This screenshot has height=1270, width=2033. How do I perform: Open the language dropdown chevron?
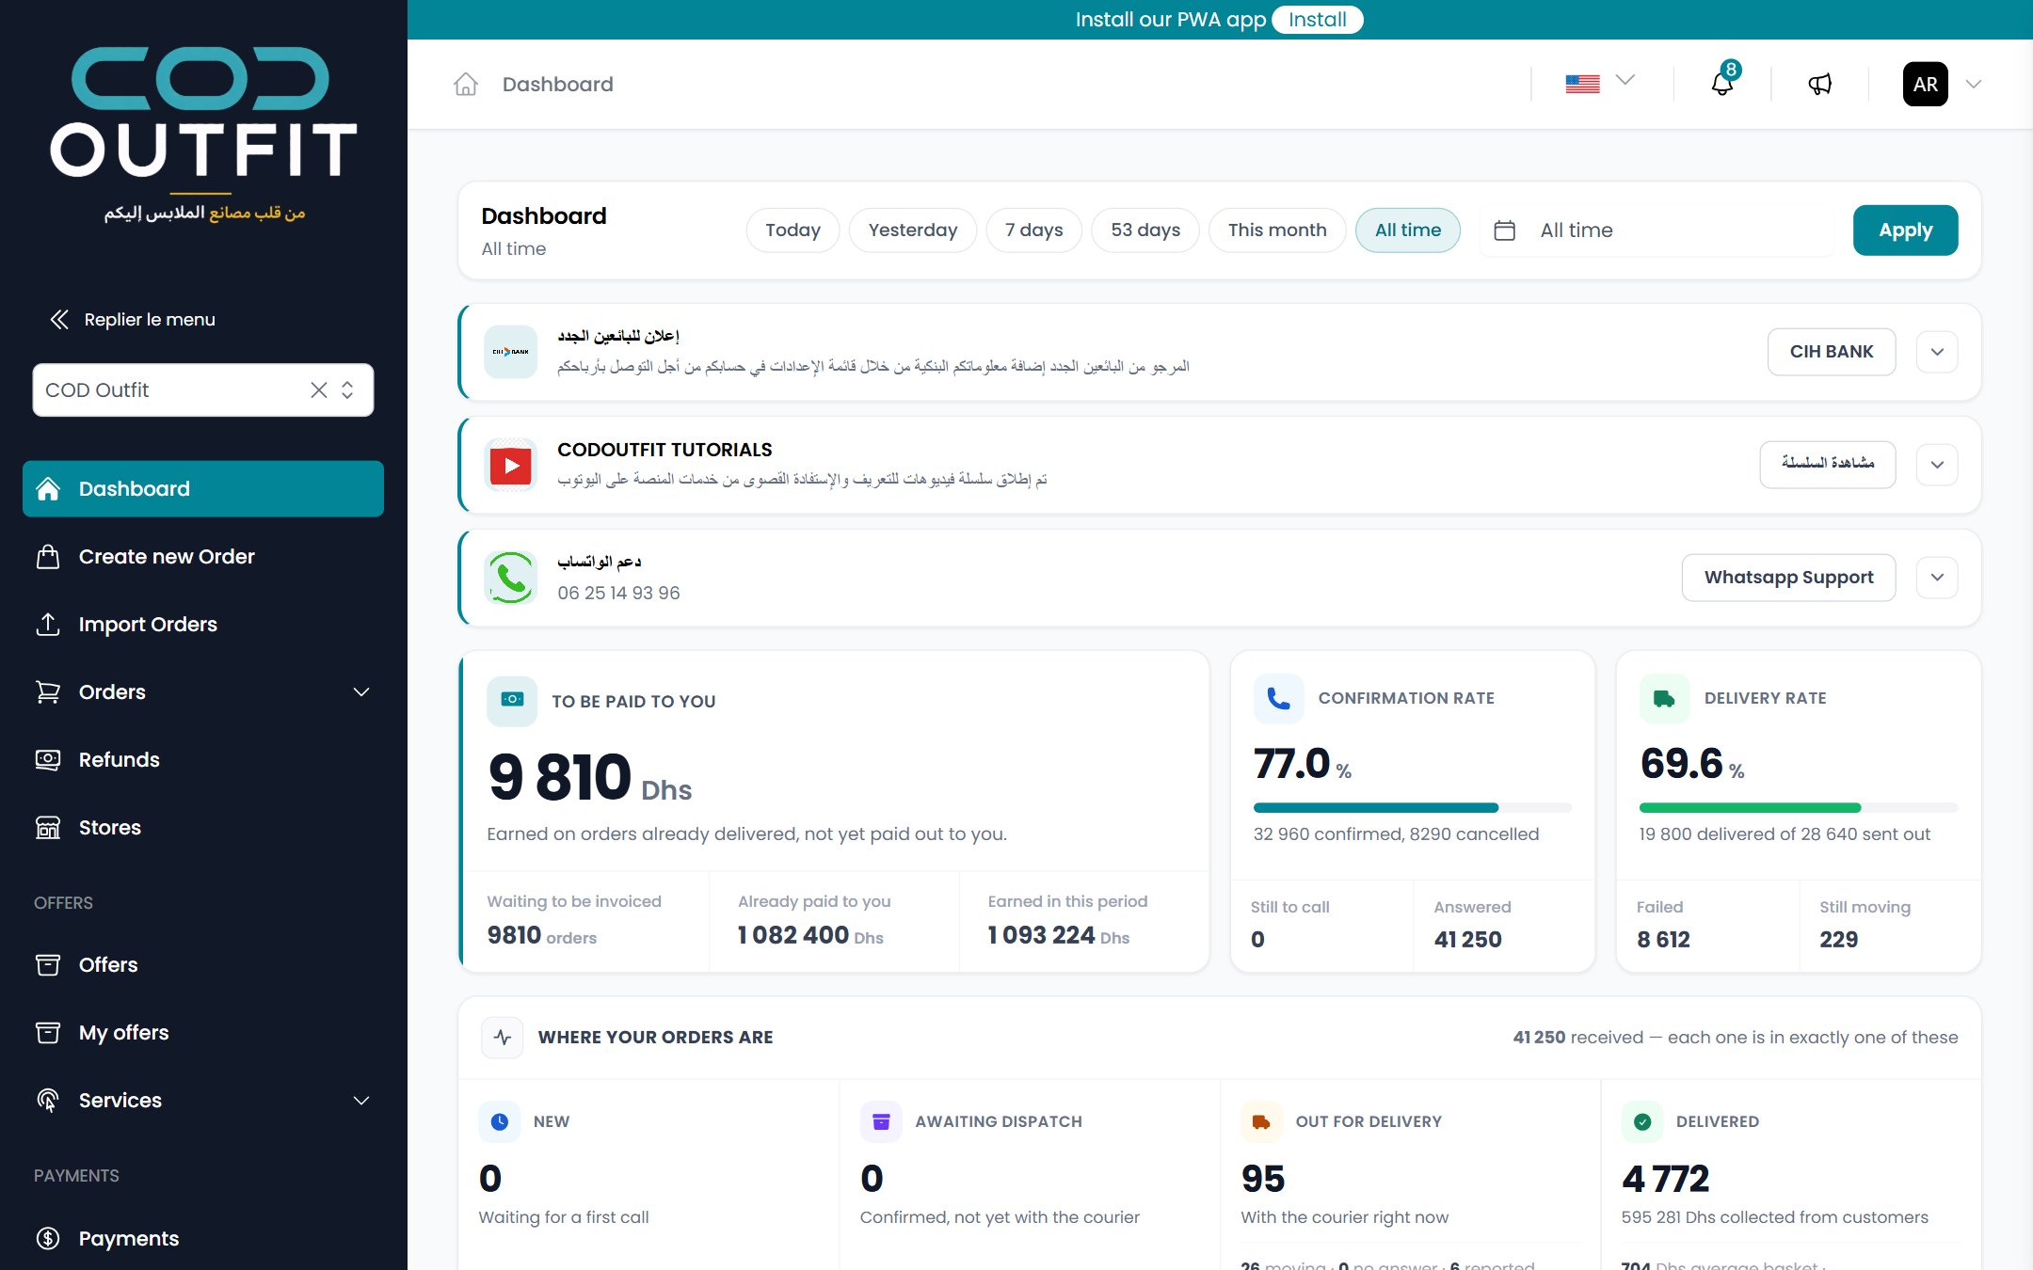1625,80
